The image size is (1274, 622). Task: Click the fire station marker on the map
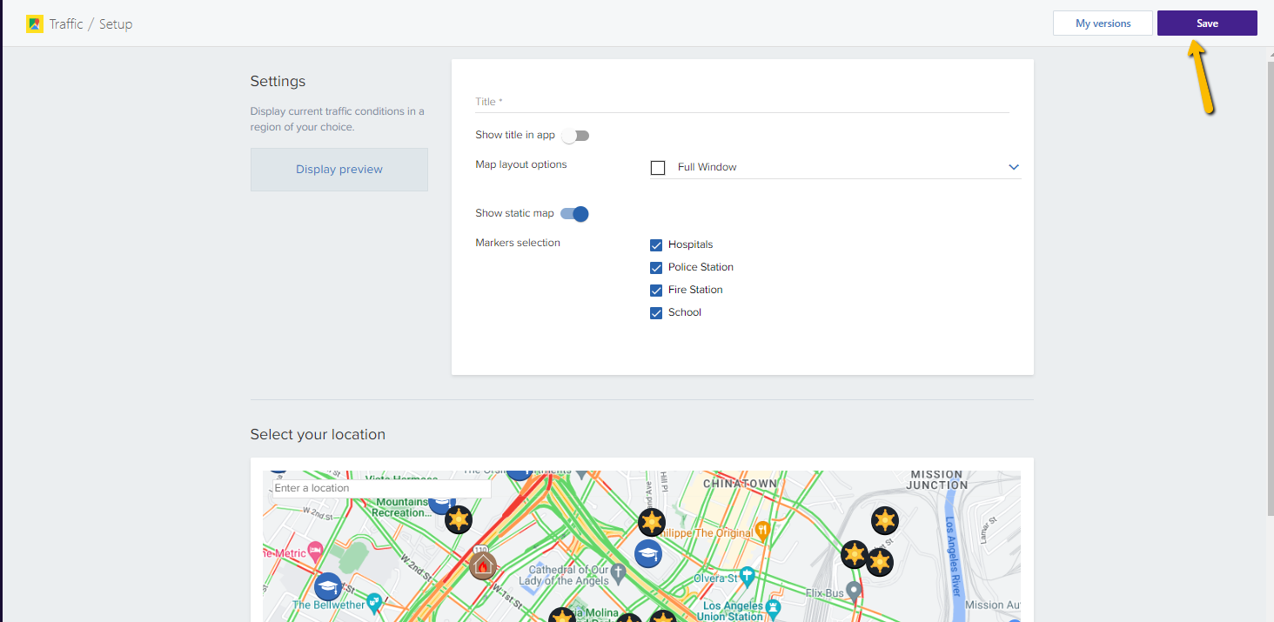[483, 565]
